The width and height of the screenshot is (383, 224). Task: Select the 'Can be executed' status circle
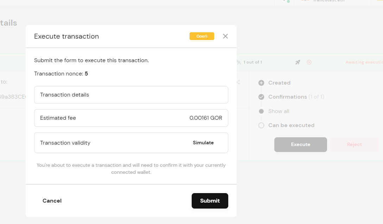tap(261, 125)
